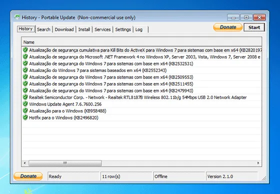Click green shield icon beside KB2509553 row

[x=25, y=77]
